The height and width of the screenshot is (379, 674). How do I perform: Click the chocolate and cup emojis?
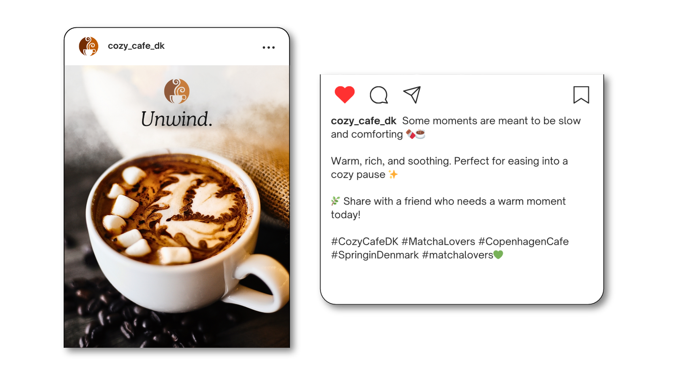(x=415, y=134)
